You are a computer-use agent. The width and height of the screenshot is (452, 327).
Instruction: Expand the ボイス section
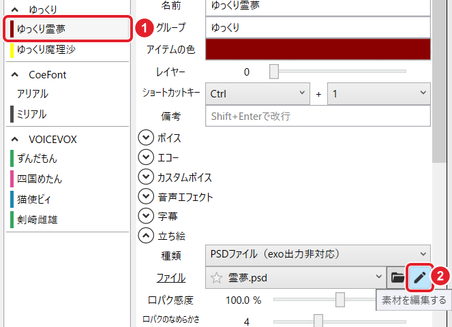[x=146, y=138]
